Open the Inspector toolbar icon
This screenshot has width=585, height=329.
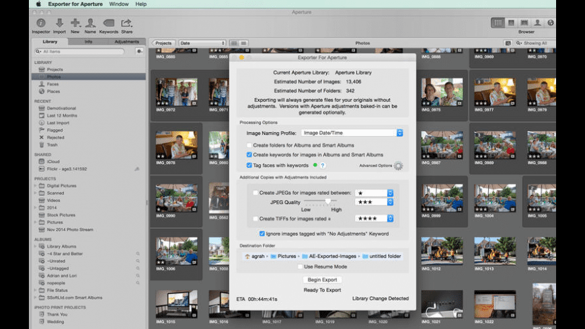tap(41, 23)
